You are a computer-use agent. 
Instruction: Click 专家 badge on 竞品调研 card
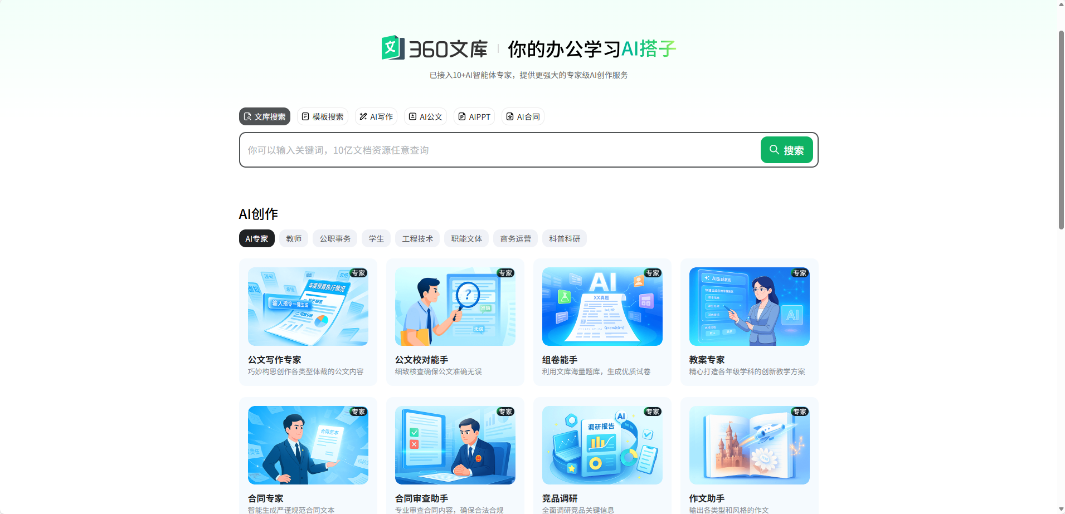tap(653, 412)
